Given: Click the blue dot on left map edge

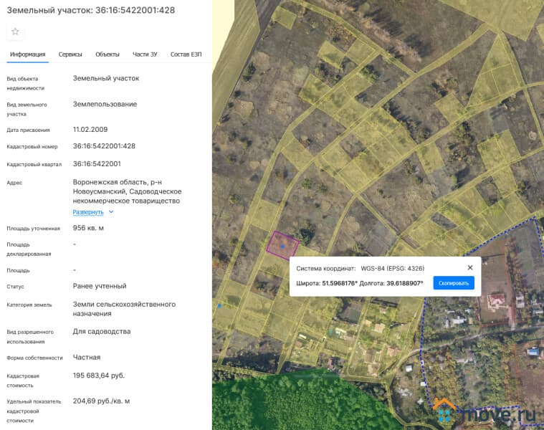Looking at the screenshot, I should point(219,306).
